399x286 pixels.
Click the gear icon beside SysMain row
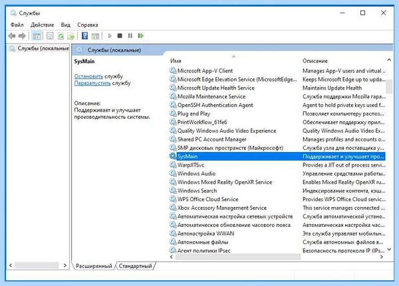click(x=173, y=156)
